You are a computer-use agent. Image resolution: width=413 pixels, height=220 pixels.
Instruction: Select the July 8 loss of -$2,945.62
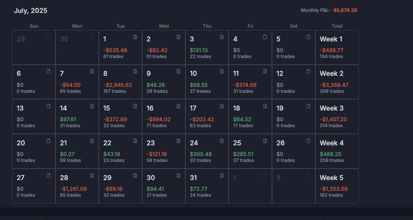[x=117, y=85]
